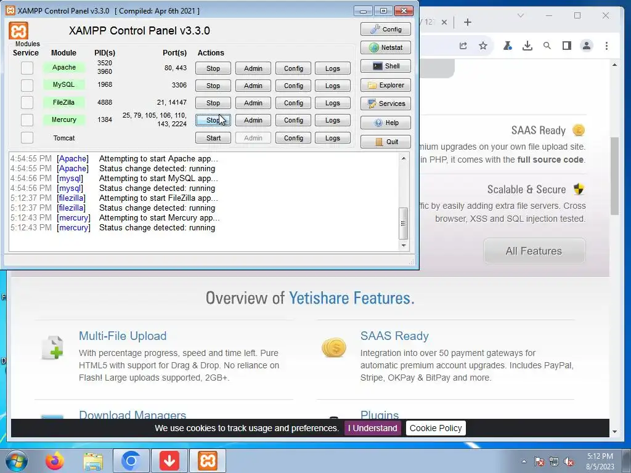The width and height of the screenshot is (631, 473).
Task: Stop the Apache module
Action: [x=213, y=68]
